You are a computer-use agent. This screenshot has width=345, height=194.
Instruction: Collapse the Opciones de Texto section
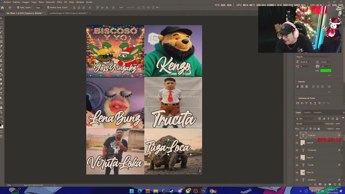(x=296, y=98)
